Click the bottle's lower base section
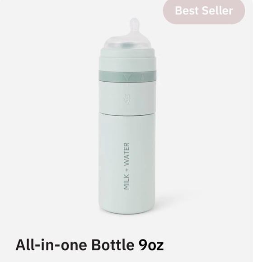The height and width of the screenshot is (262, 262). click(x=127, y=164)
